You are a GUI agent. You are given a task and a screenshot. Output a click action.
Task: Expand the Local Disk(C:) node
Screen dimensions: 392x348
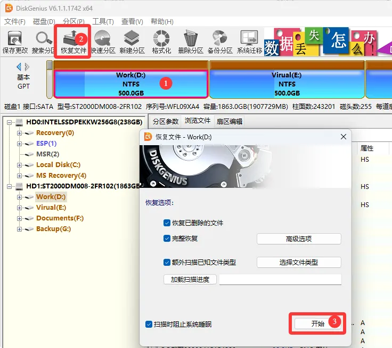tap(19, 165)
